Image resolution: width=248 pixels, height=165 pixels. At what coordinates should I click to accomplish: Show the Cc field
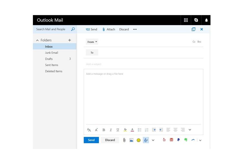click(194, 42)
